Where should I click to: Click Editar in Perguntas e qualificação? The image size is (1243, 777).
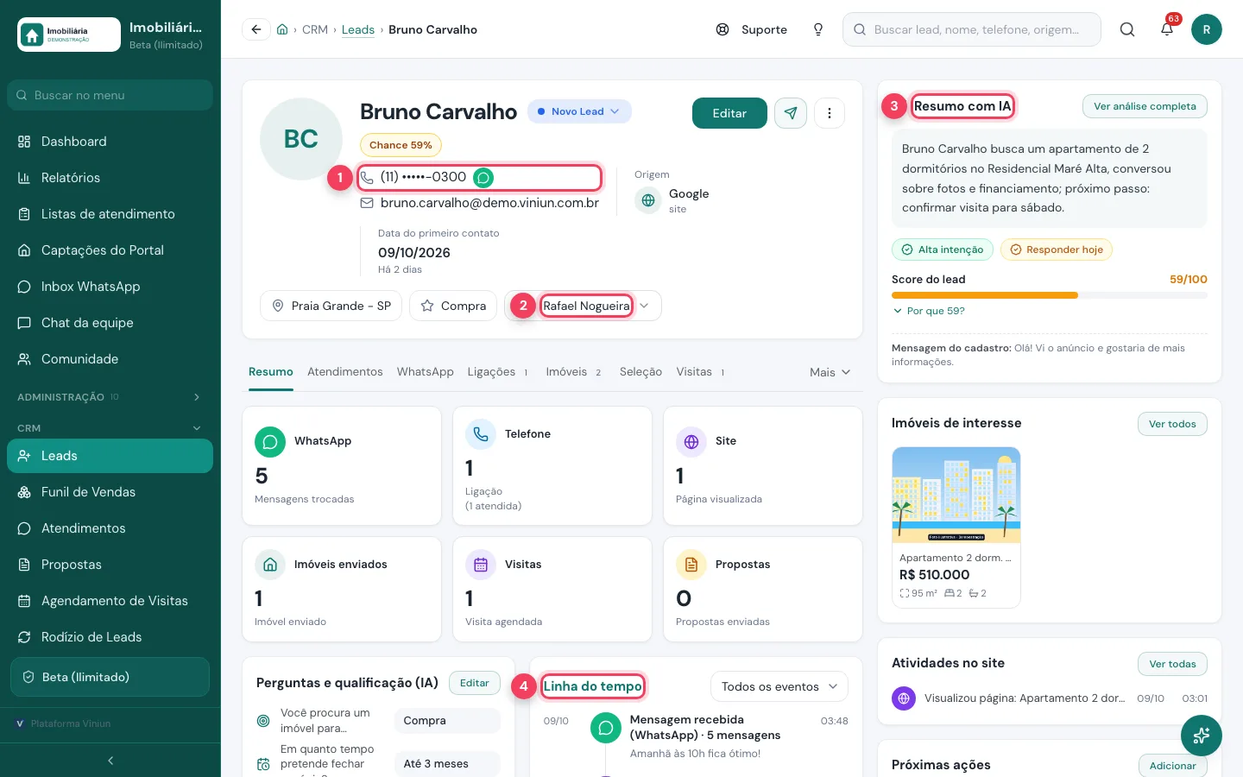pos(475,683)
